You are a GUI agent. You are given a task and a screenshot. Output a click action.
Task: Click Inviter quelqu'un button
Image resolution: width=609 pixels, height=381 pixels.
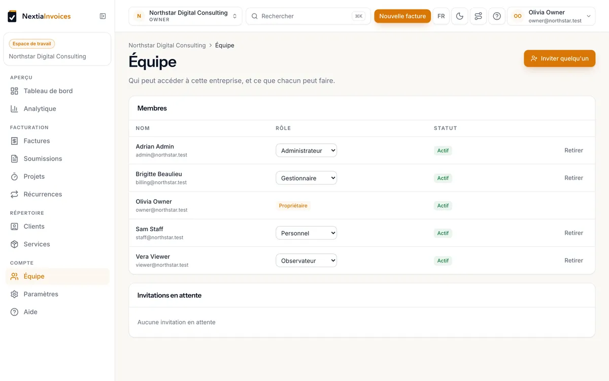[x=559, y=58]
